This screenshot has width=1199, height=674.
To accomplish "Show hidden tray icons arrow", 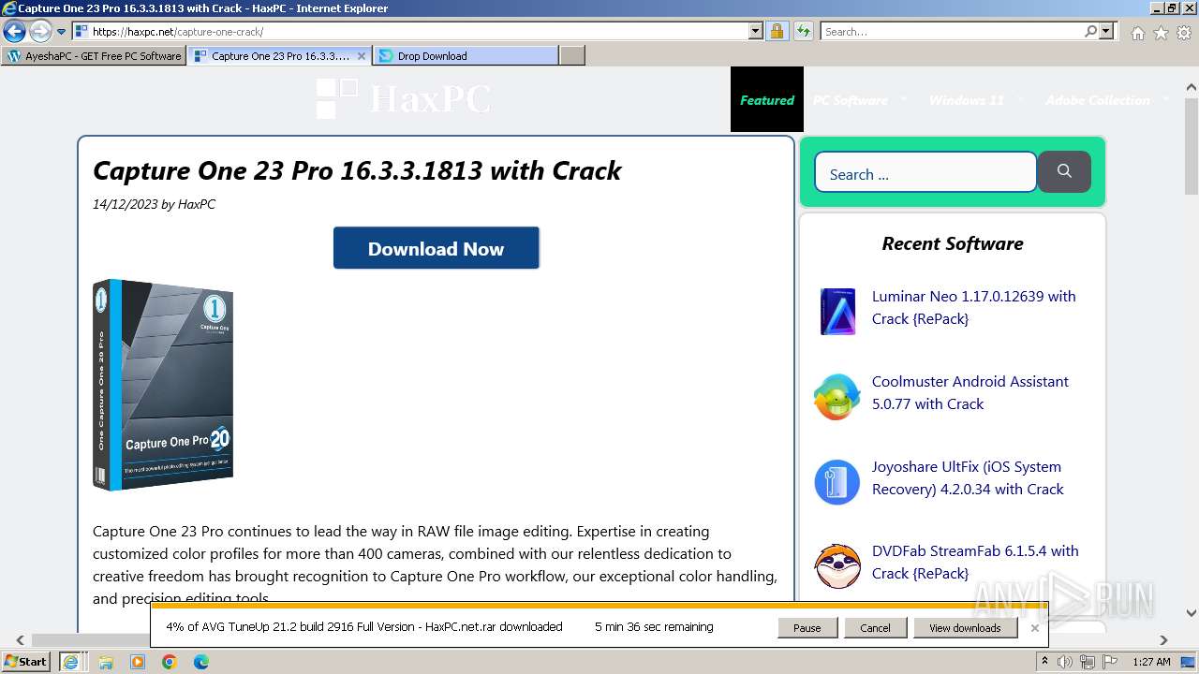I will click(x=1044, y=662).
